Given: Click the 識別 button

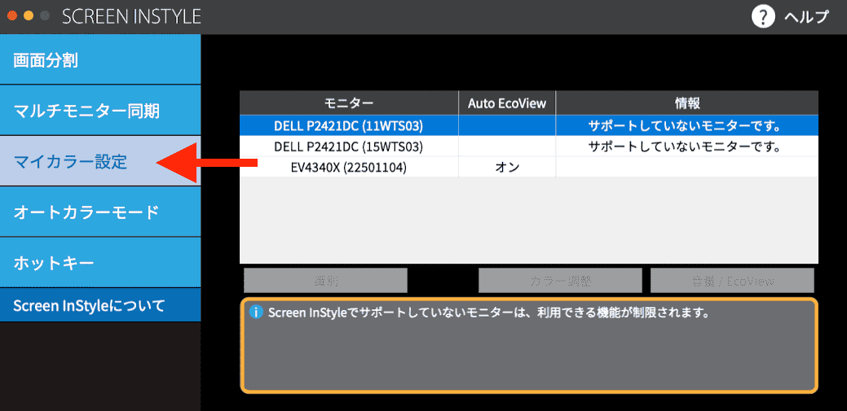Looking at the screenshot, I should coord(325,281).
